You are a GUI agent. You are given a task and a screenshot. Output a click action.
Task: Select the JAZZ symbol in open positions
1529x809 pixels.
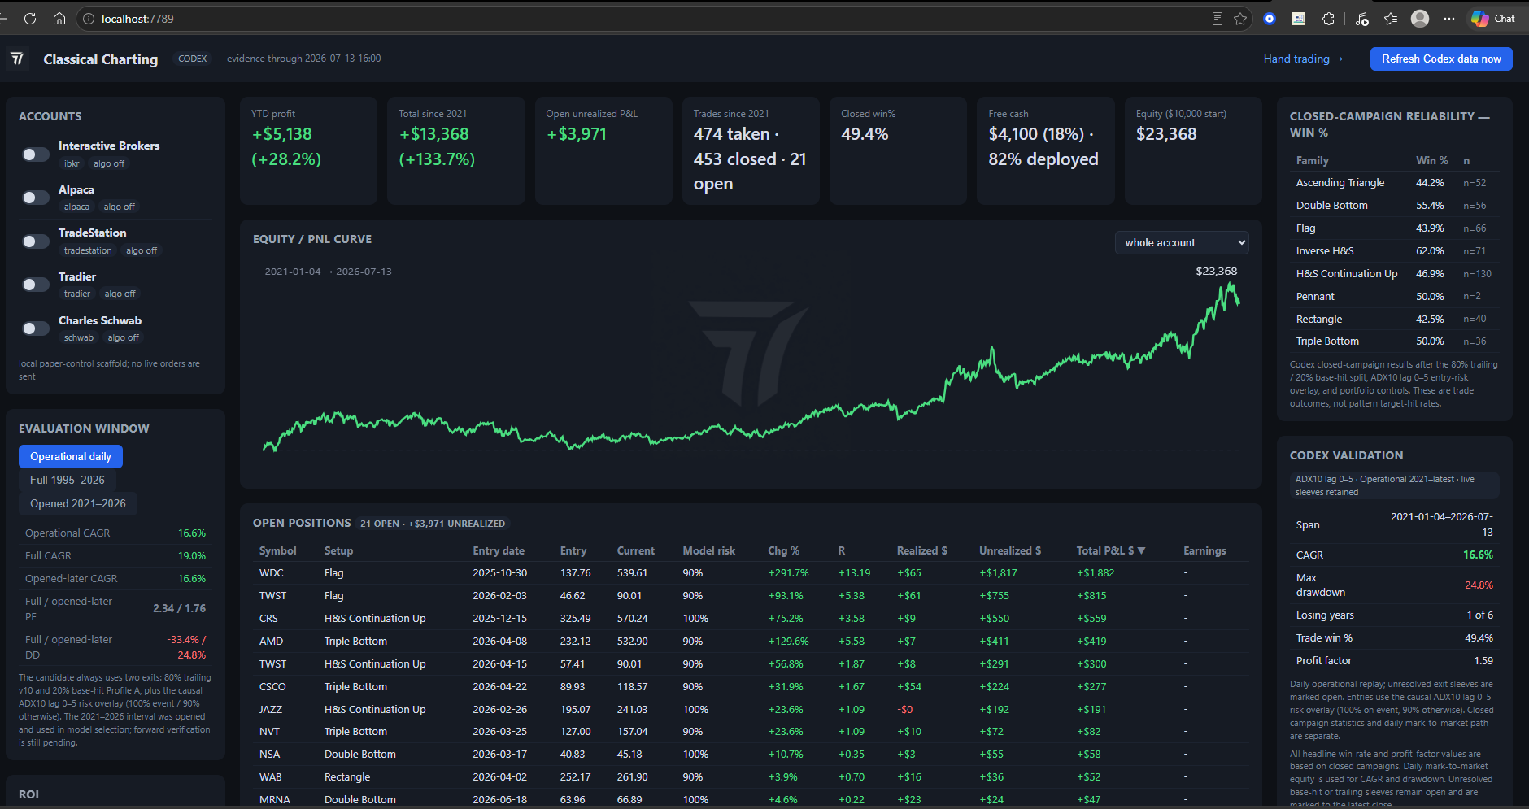(271, 709)
